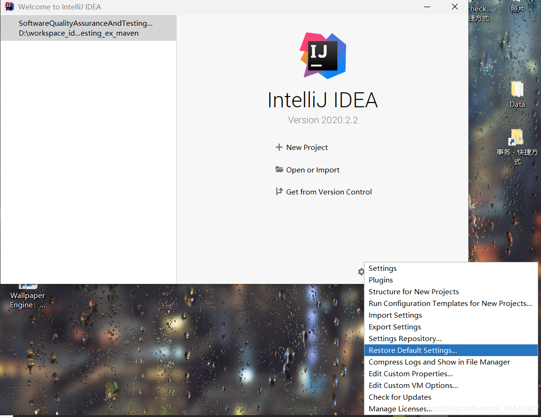Open Run Configuration Templates for New Projects

451,304
